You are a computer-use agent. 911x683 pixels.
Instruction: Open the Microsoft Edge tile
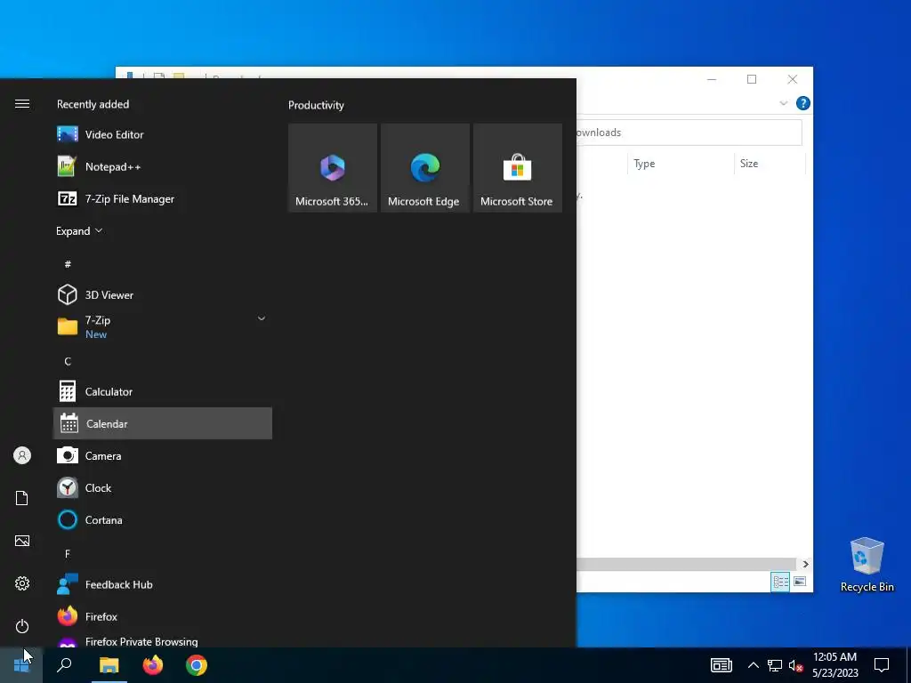click(x=424, y=168)
